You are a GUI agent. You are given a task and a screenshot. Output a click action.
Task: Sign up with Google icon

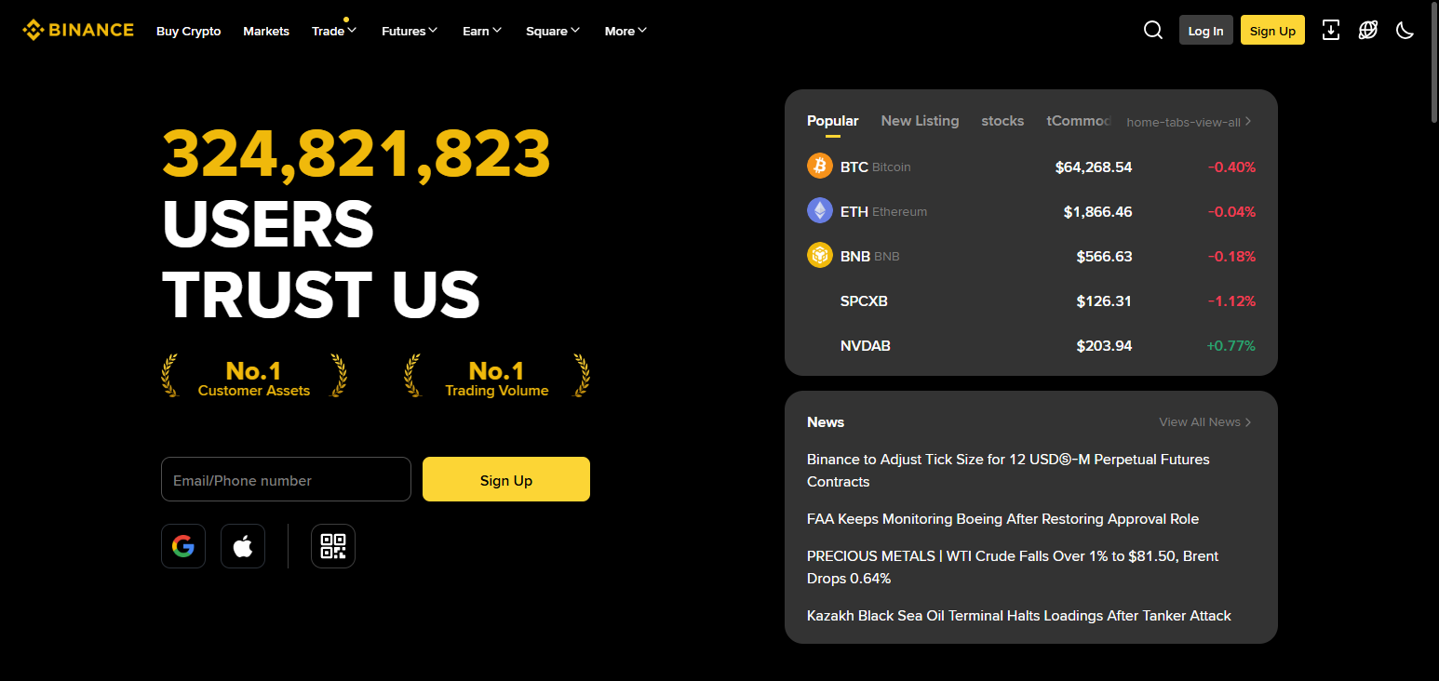183,546
